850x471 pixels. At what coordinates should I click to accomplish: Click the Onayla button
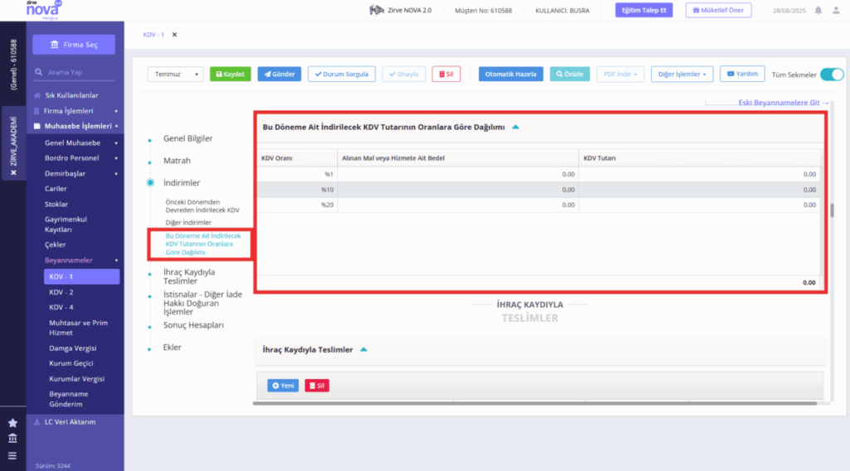404,74
